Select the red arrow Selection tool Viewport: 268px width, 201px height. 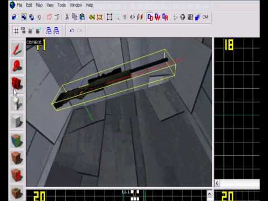point(17,50)
